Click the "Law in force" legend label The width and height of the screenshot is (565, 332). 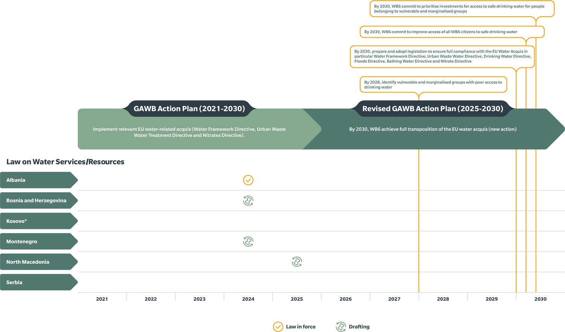(x=301, y=327)
